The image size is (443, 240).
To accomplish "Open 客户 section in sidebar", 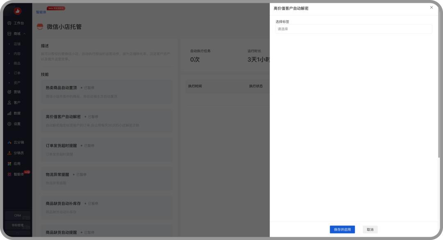I will pos(17,102).
